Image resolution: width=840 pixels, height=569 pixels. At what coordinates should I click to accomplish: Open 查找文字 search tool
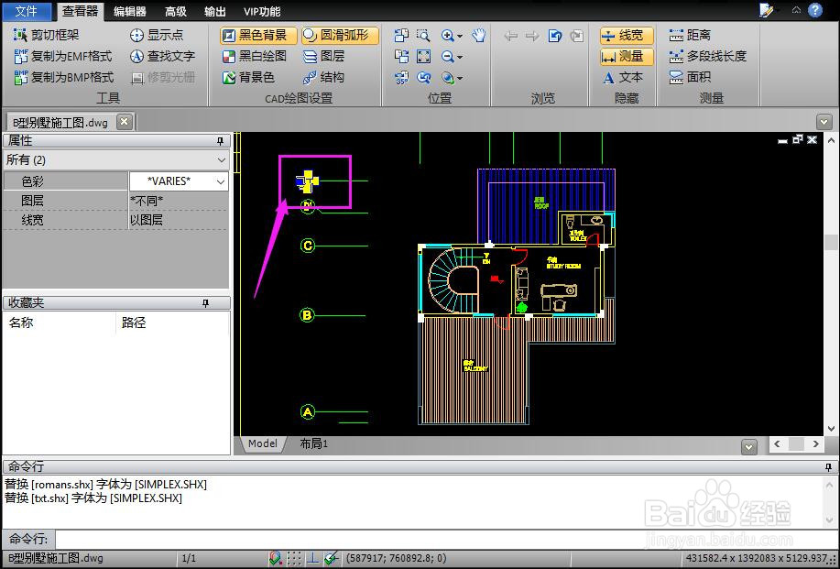(162, 56)
